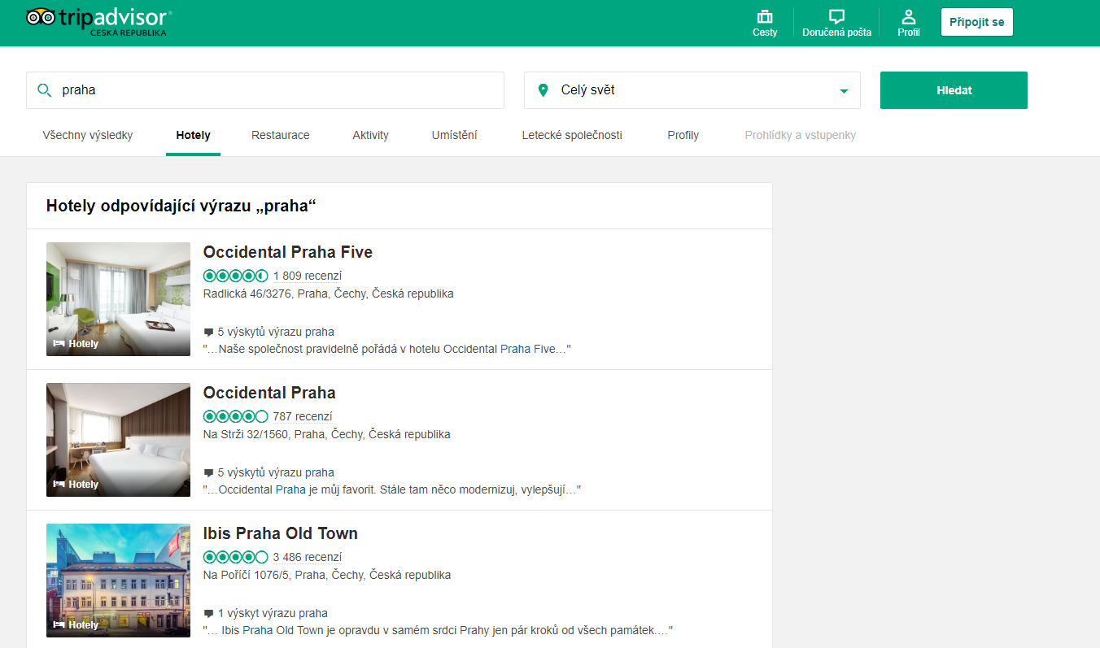Screen dimensions: 1100x648
Task: Open Ibis Praha Old Town title
Action: click(x=281, y=533)
